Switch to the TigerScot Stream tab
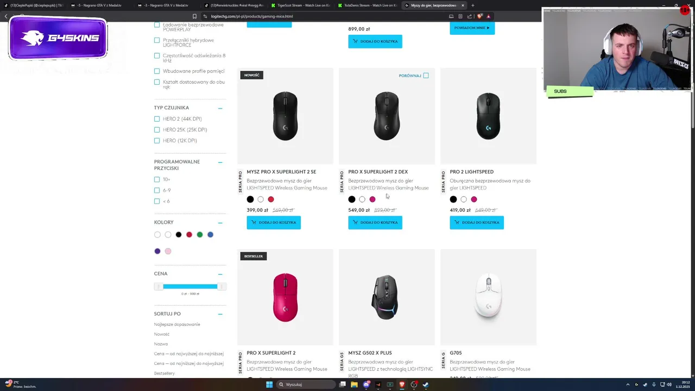This screenshot has height=391, width=695. (x=300, y=5)
